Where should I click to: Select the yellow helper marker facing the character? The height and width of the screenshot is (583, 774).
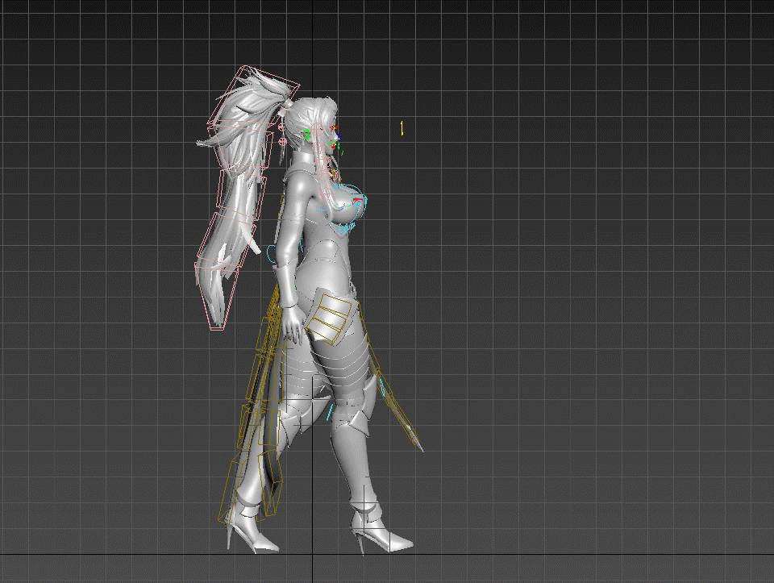pos(402,128)
